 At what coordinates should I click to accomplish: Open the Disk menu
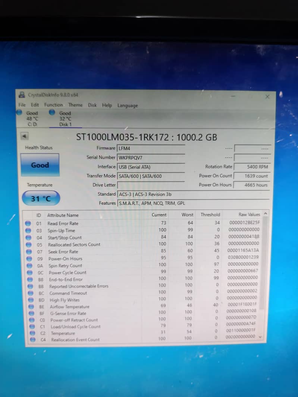click(x=92, y=105)
